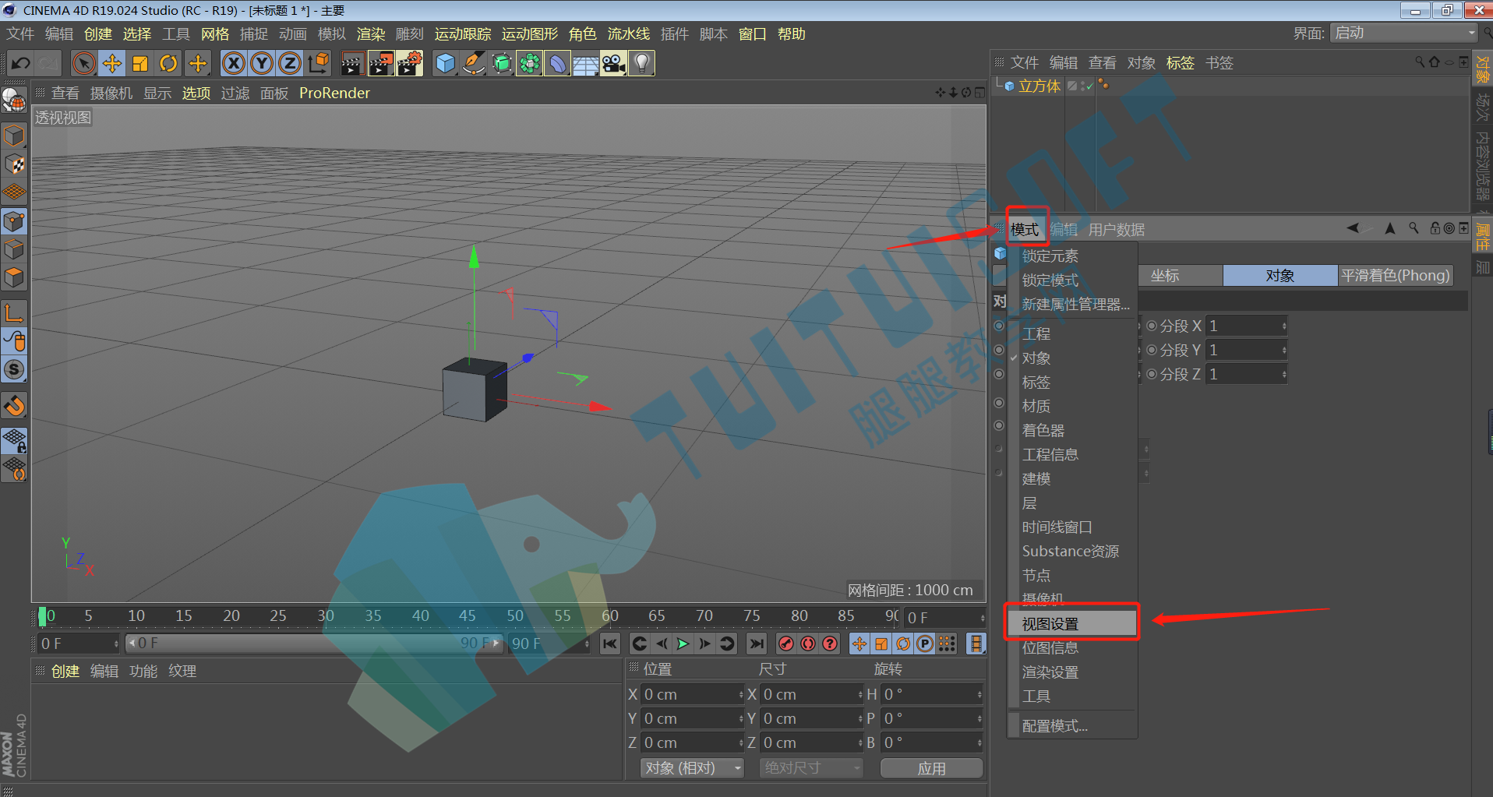Open the spline pen tool

[x=473, y=63]
